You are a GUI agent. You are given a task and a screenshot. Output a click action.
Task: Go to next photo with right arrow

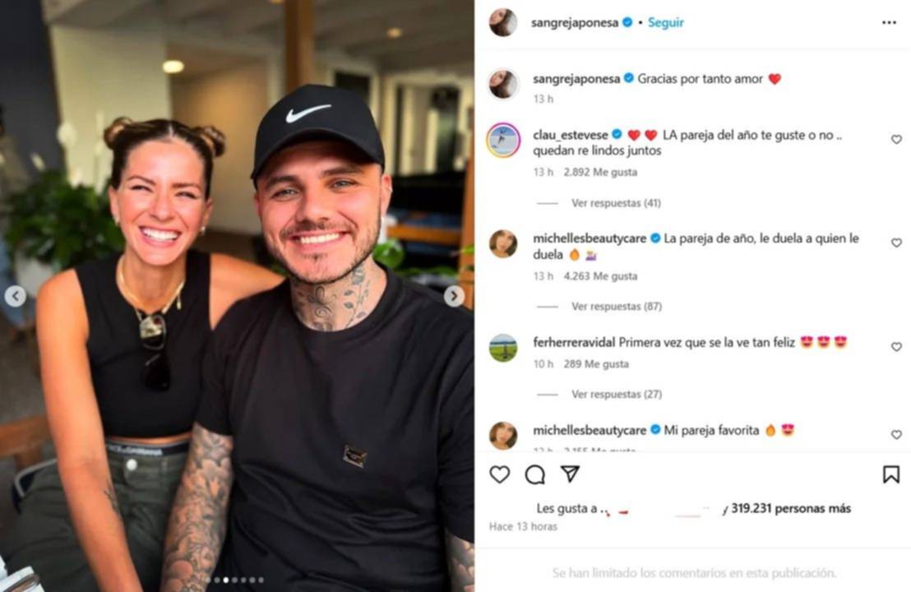coord(454,296)
